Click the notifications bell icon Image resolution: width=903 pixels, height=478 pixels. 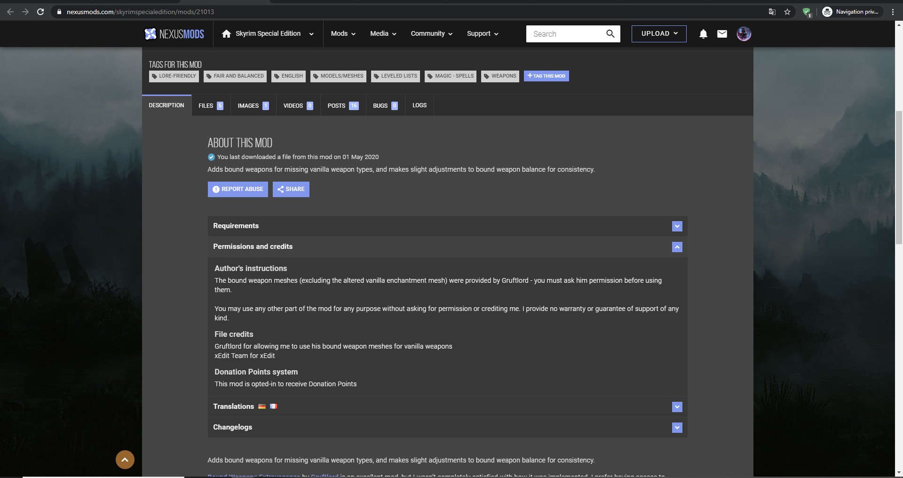[703, 34]
